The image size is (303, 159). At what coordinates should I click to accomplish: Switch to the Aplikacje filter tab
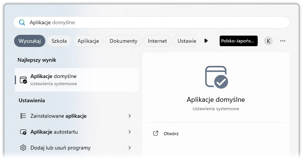click(x=88, y=41)
